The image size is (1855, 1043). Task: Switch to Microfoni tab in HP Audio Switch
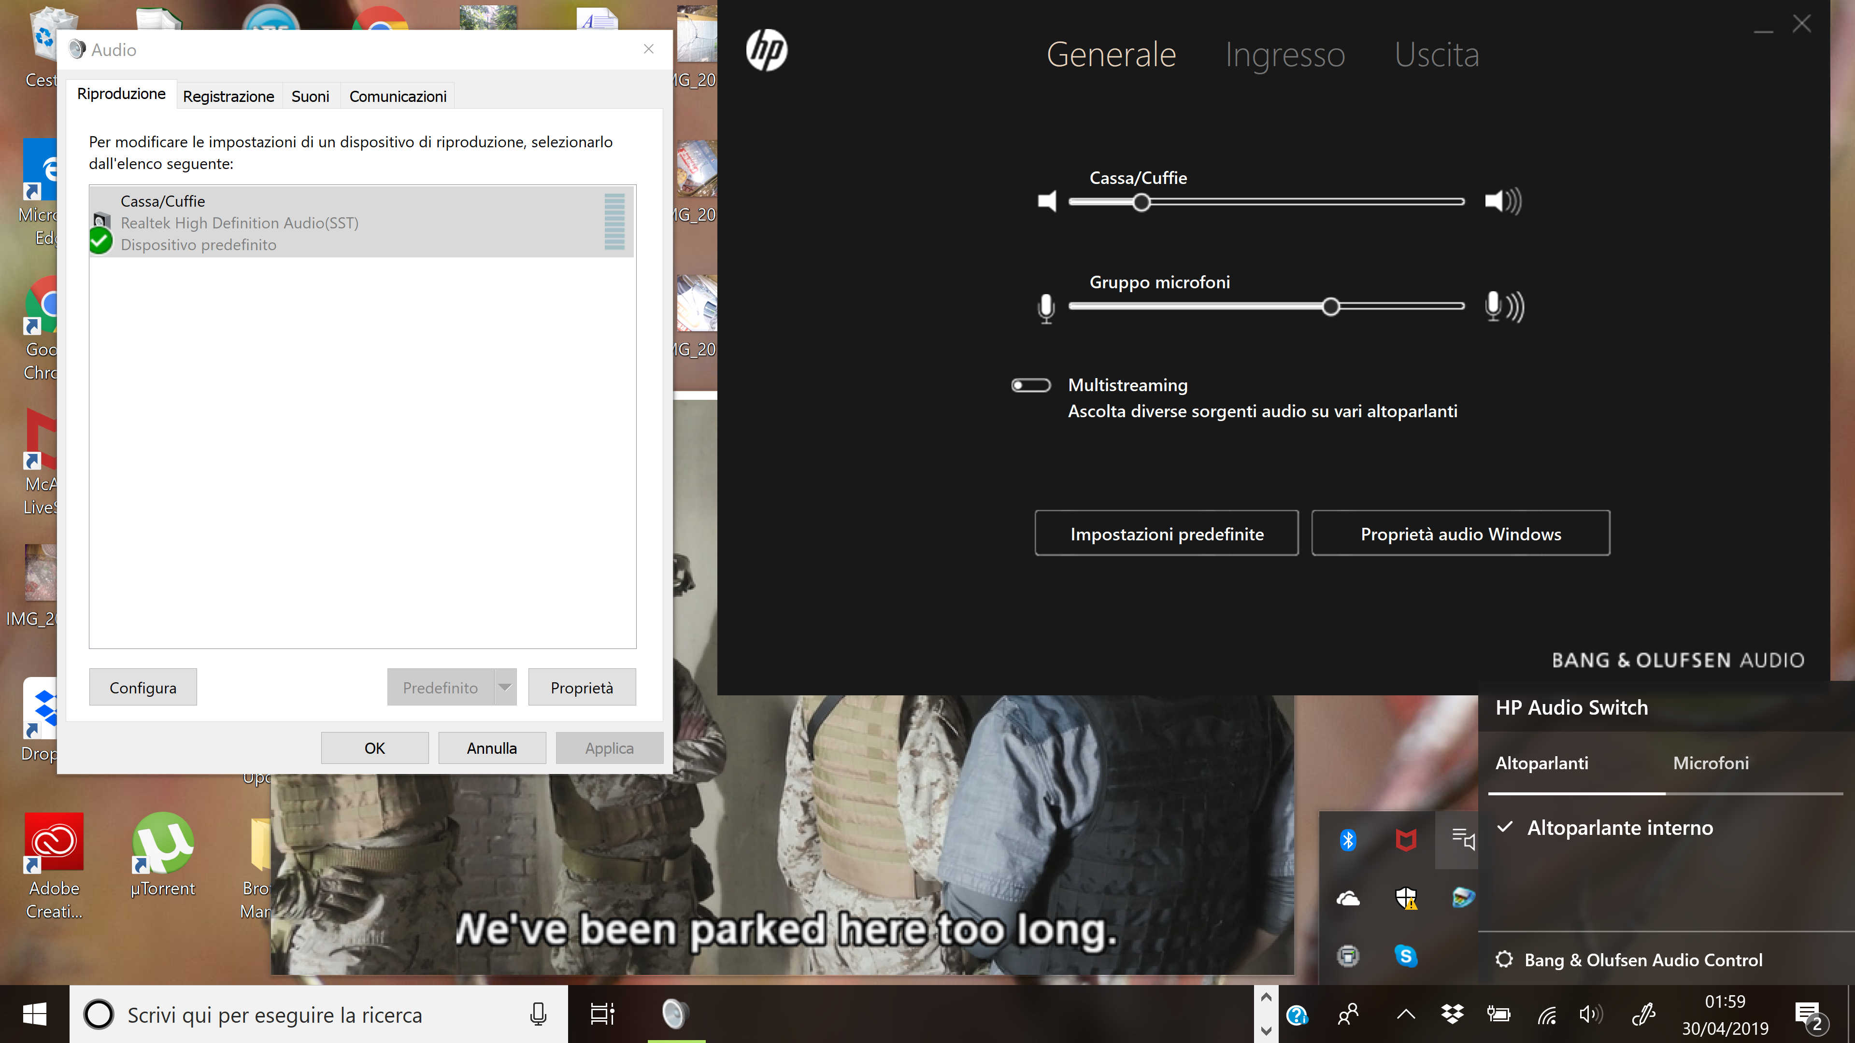1710,763
